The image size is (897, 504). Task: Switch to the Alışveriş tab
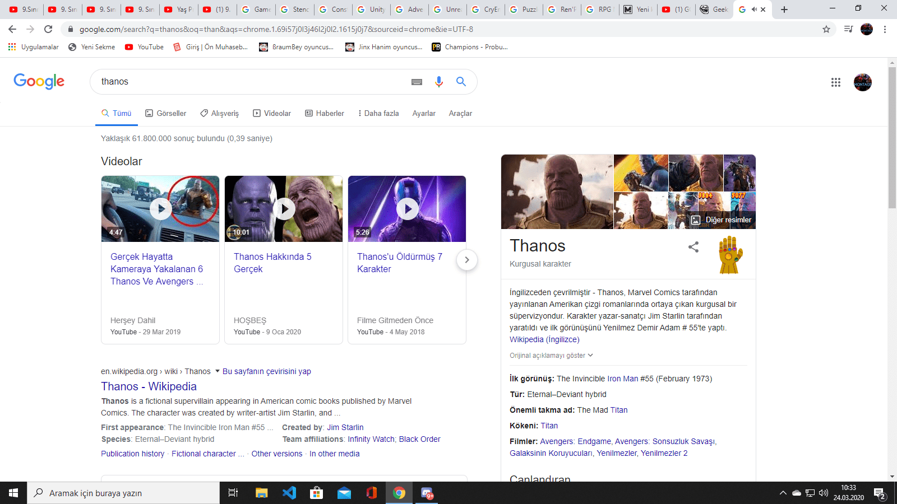219,113
